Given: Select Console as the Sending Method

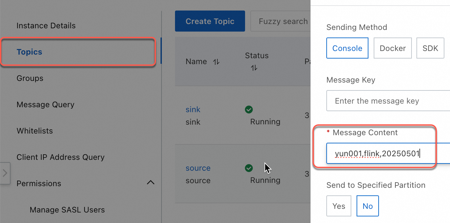Looking at the screenshot, I should pyautogui.click(x=347, y=48).
